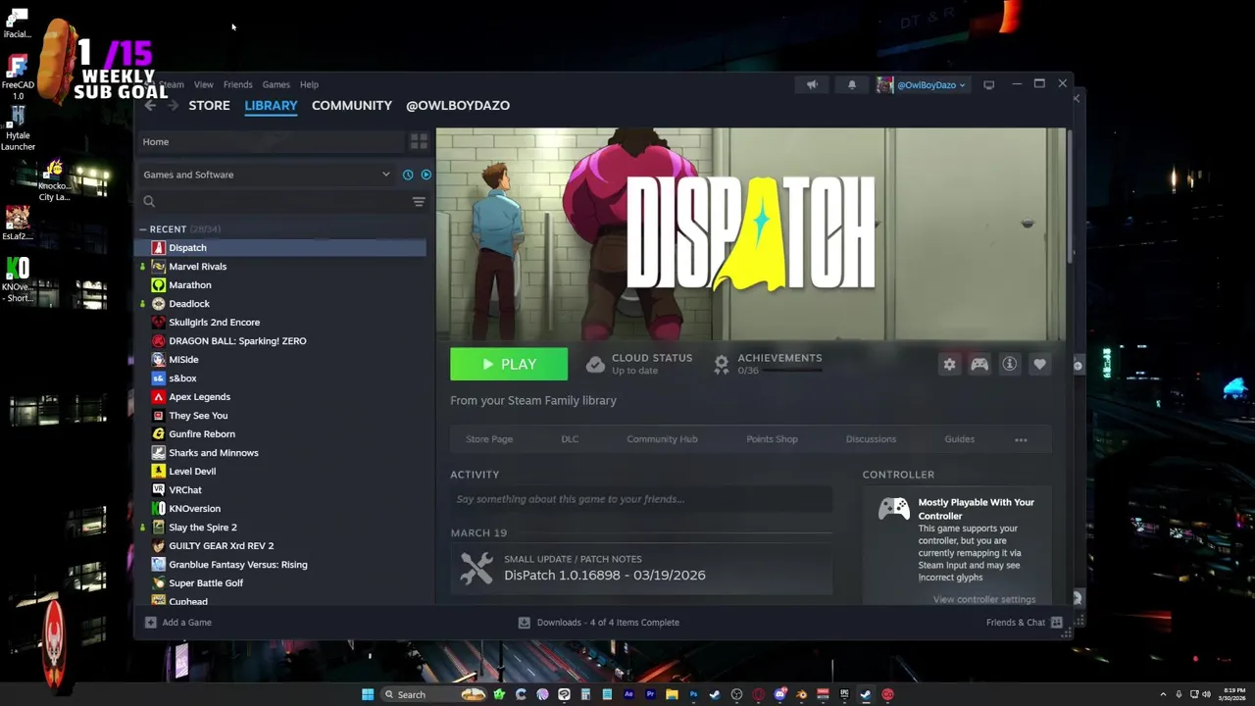
Task: Collapse the RECENT games section
Action: tap(143, 229)
